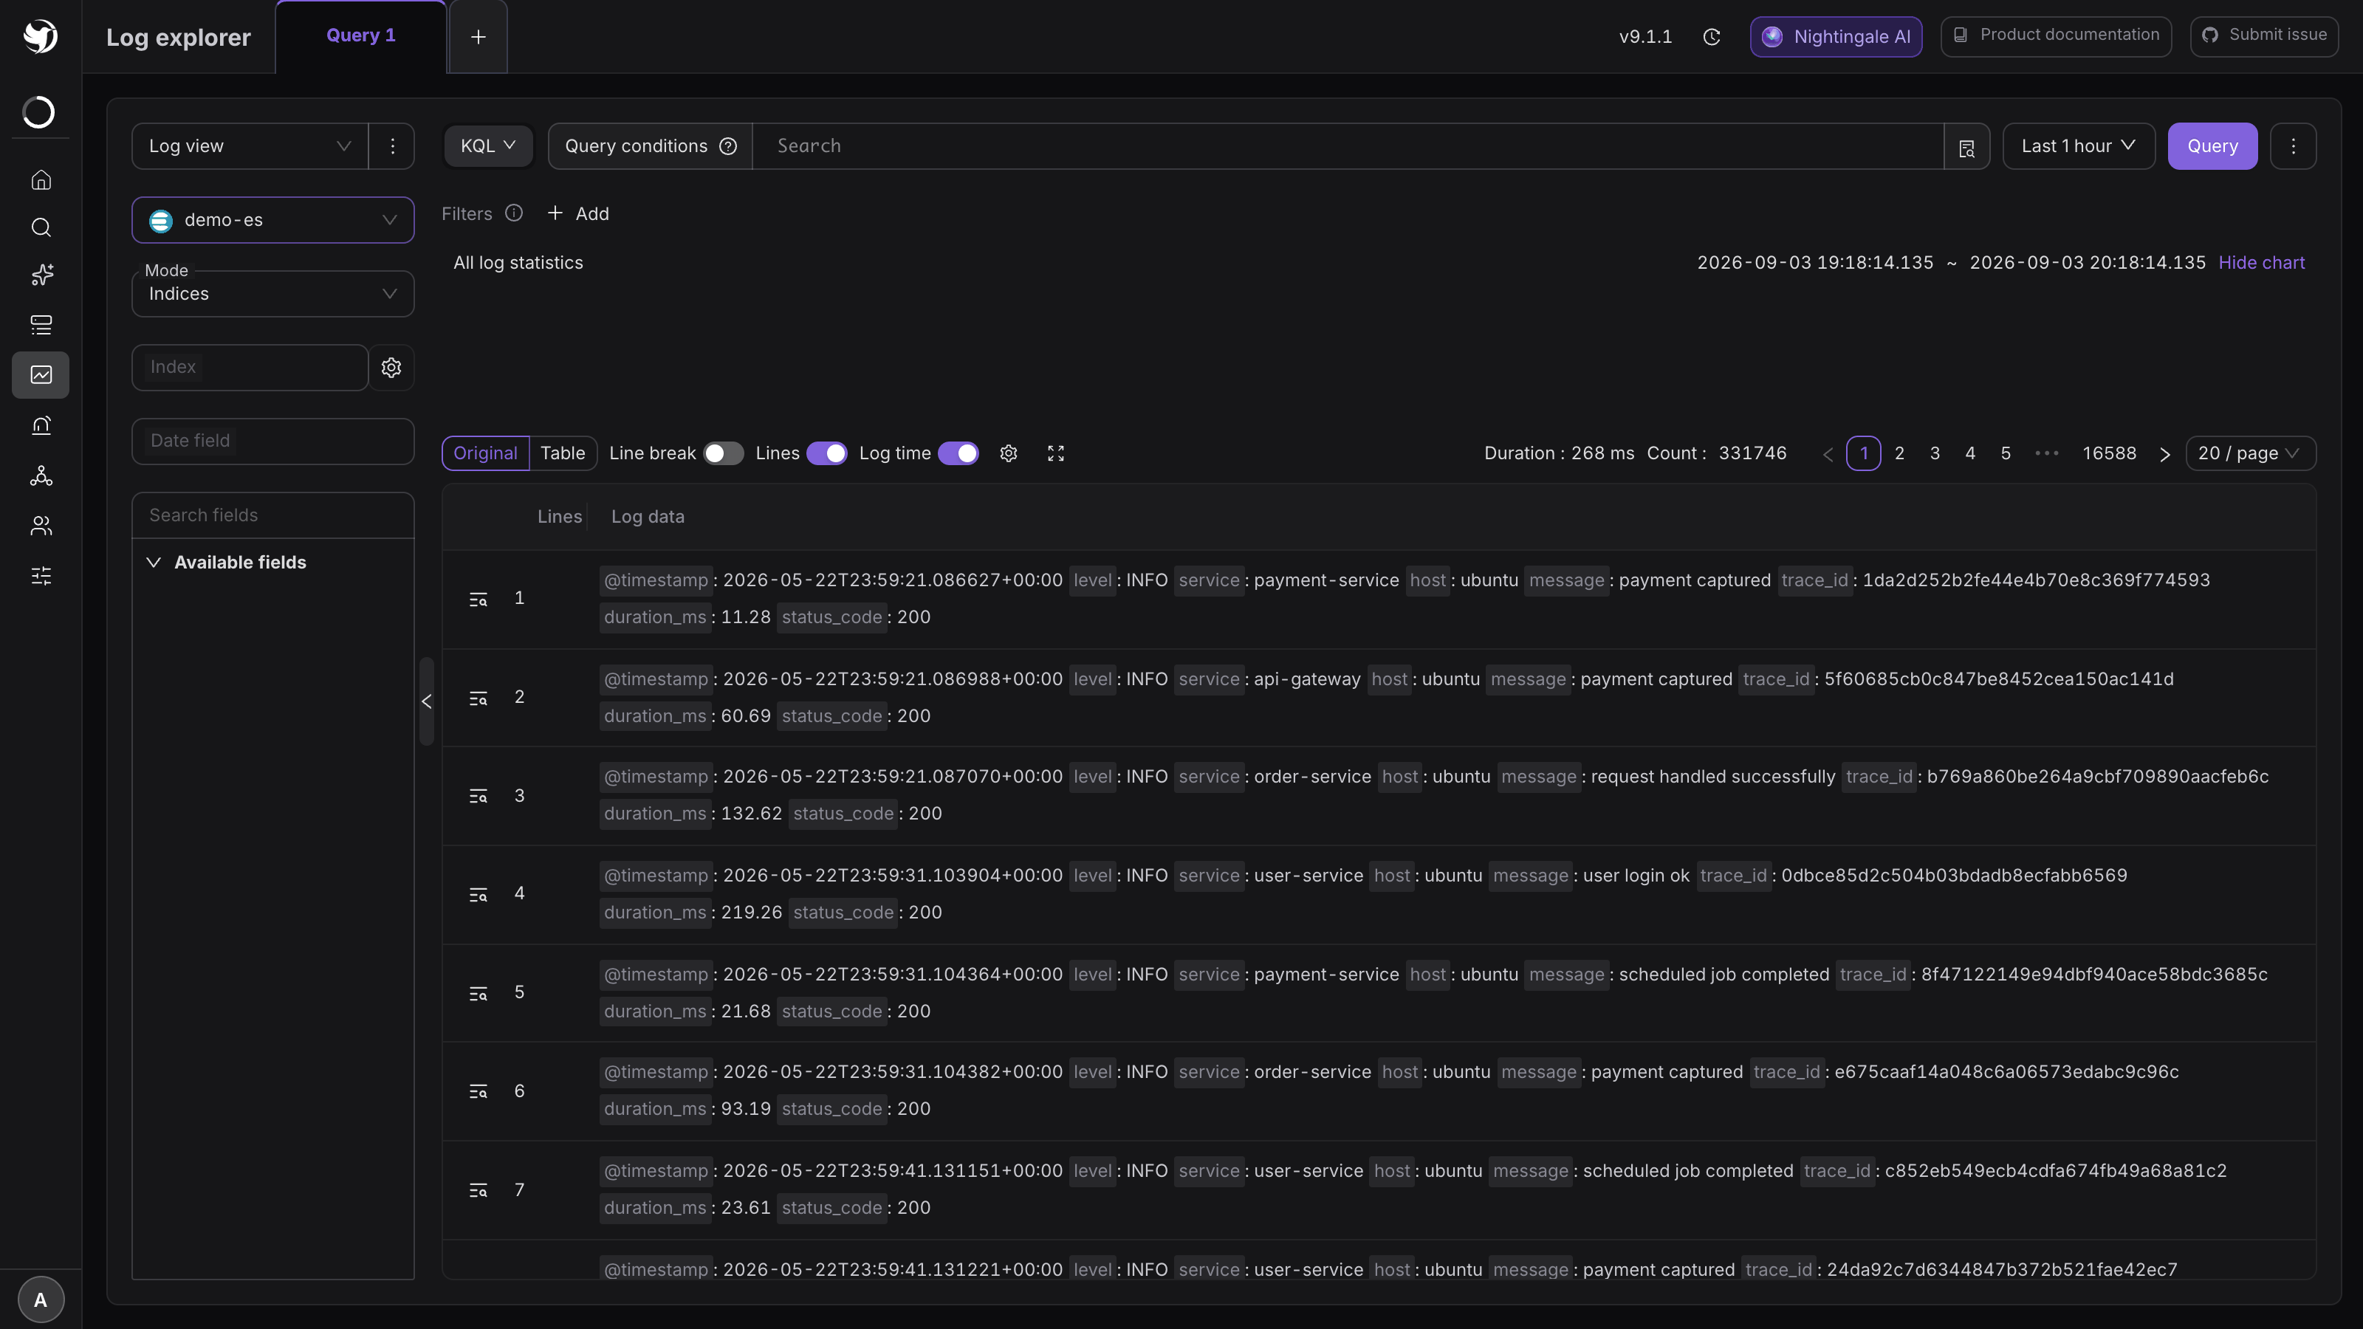This screenshot has width=2363, height=1329.
Task: Open the Last 1 hour time range
Action: (x=2079, y=147)
